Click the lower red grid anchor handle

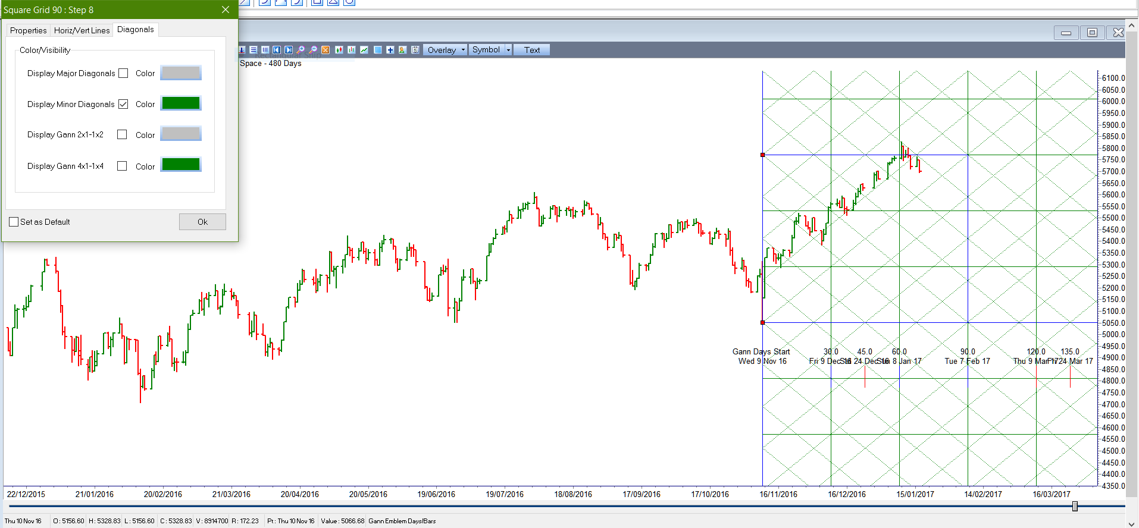(762, 322)
